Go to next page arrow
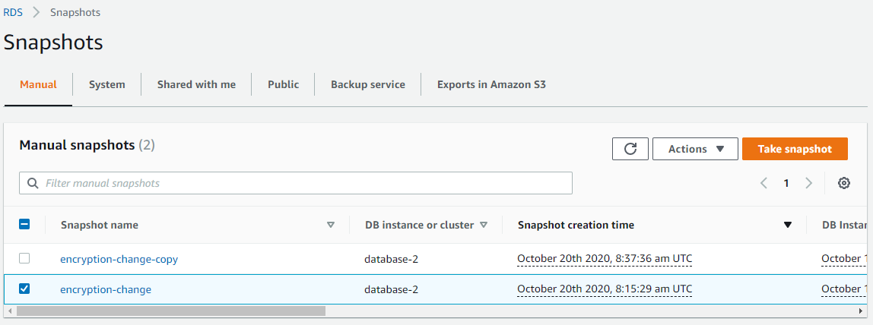 809,183
